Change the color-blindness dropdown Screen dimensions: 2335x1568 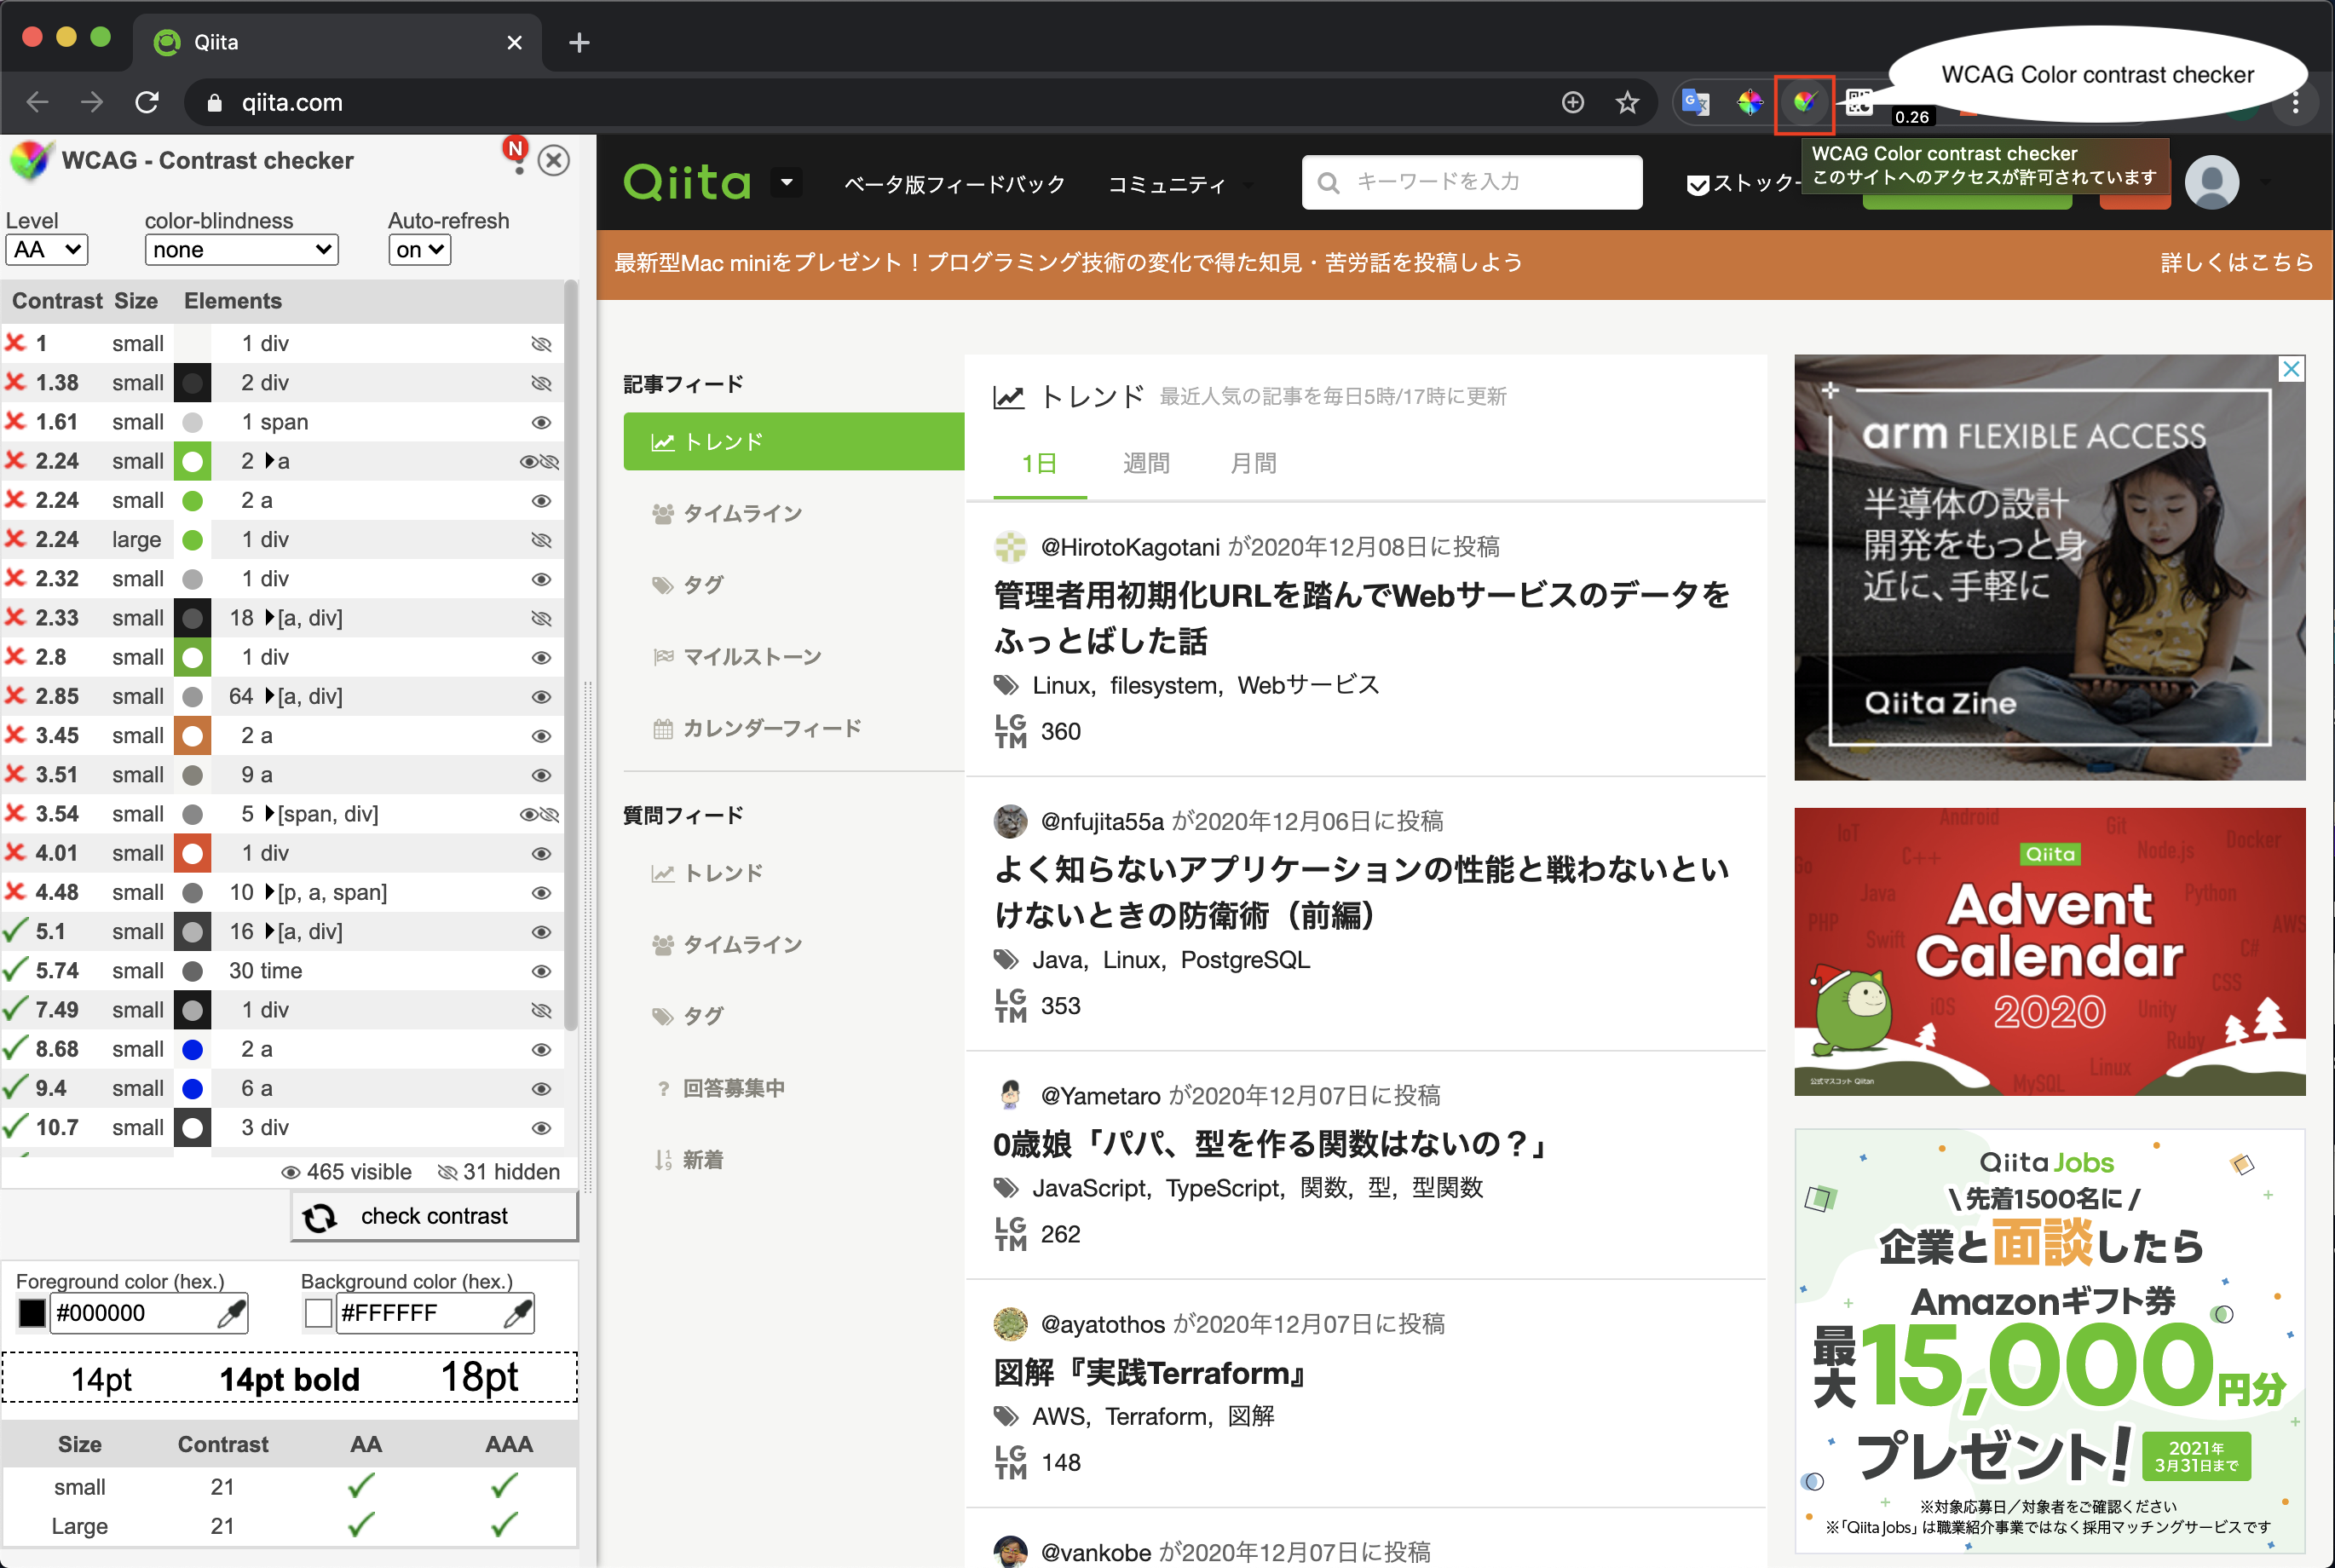[241, 249]
